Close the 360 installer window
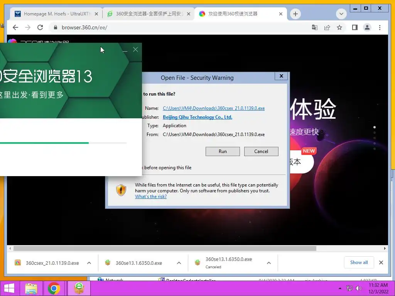The image size is (395, 296). pos(135,50)
